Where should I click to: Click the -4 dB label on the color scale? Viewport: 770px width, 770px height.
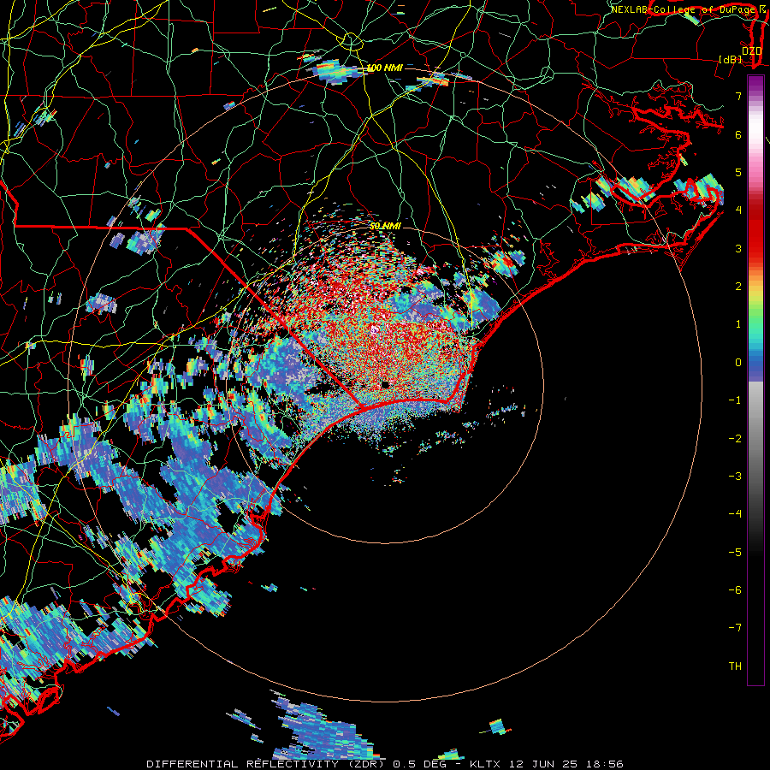point(735,514)
